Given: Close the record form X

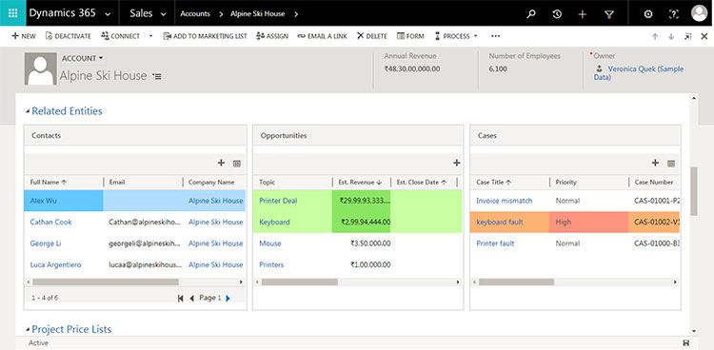Looking at the screenshot, I should pos(704,37).
